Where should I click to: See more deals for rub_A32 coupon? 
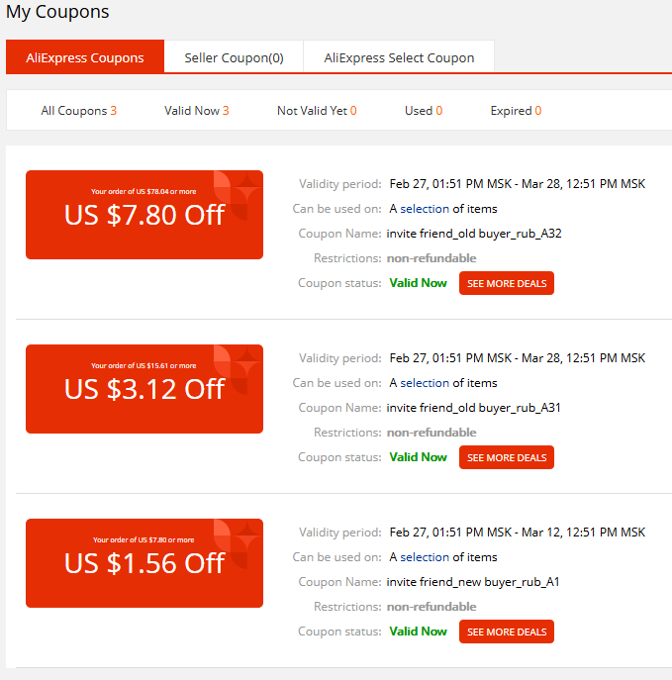pos(507,283)
